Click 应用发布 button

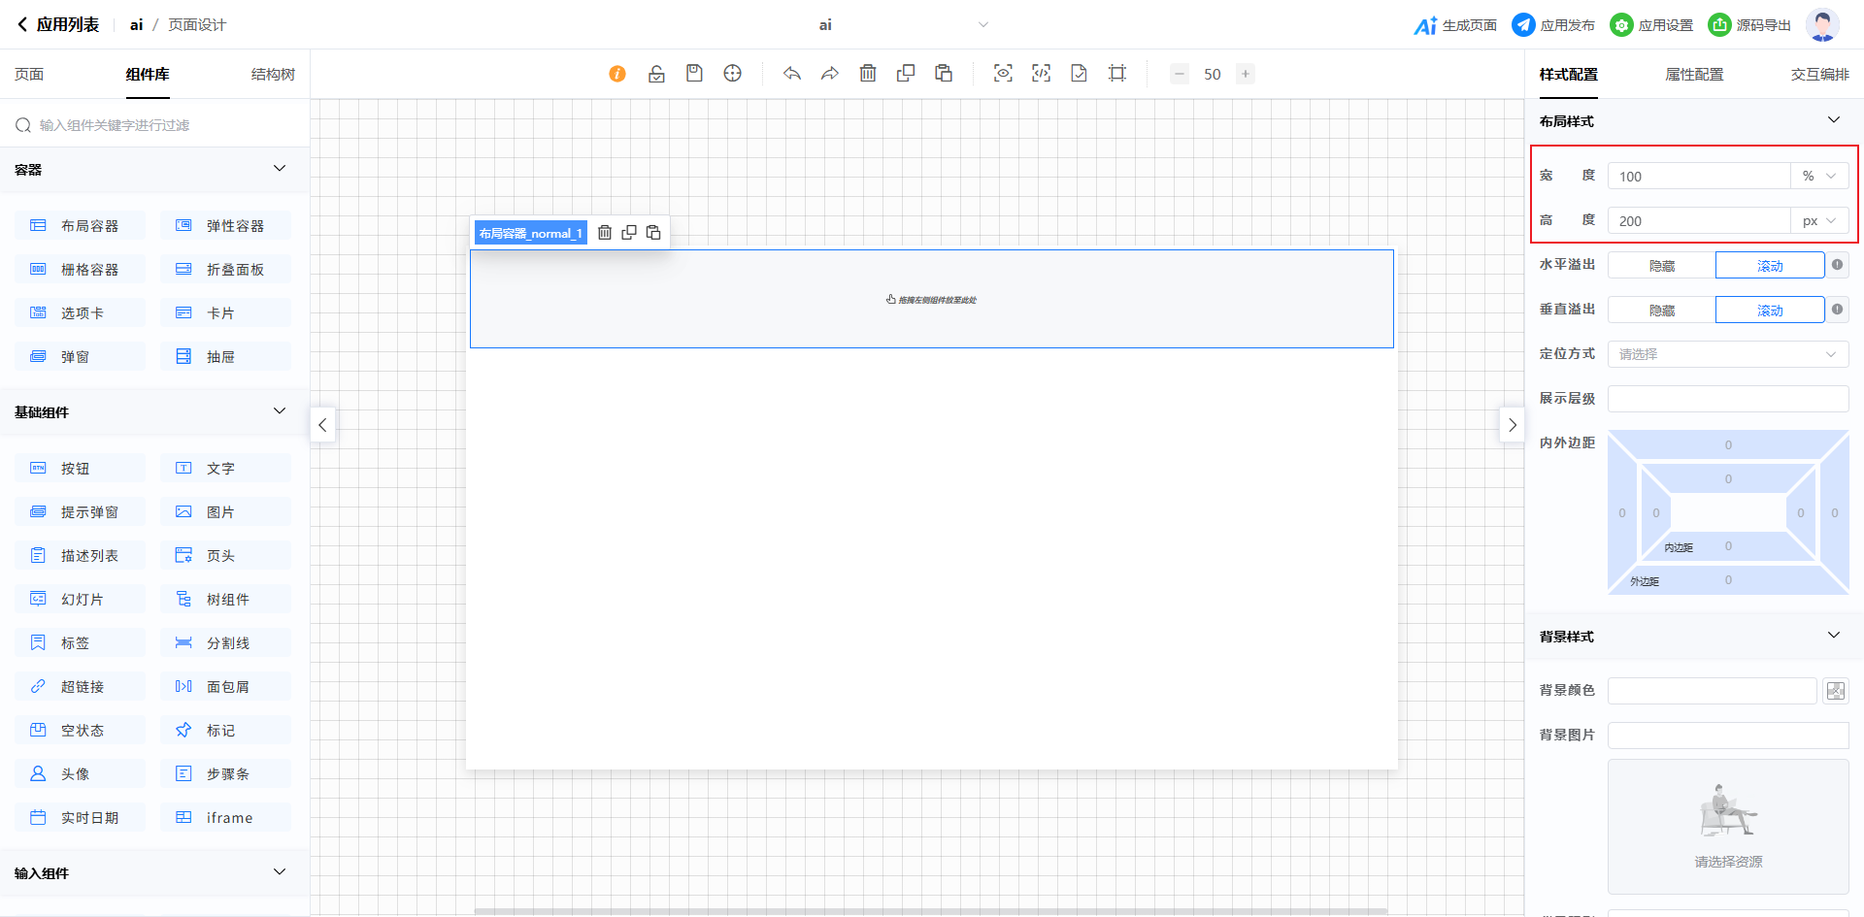click(x=1553, y=25)
